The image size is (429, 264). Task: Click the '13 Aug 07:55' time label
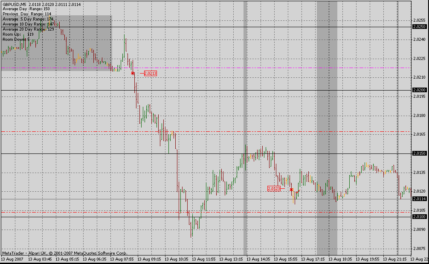[x=122, y=259]
